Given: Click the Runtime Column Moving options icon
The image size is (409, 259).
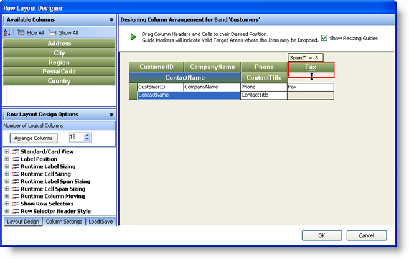Looking at the screenshot, I should [x=15, y=196].
